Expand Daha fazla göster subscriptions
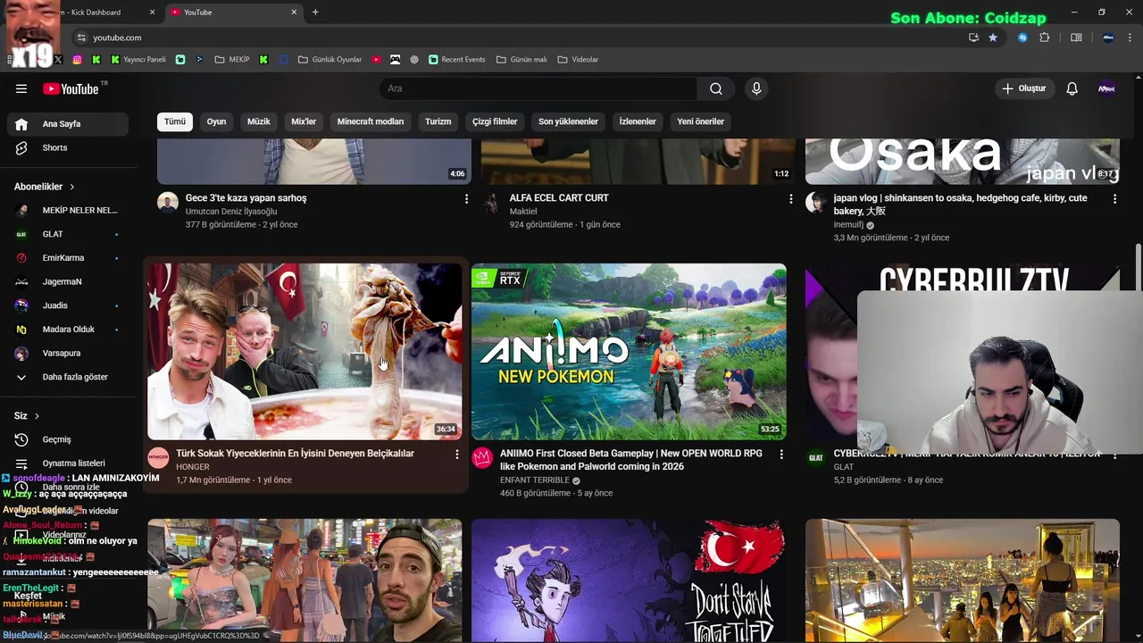 tap(68, 377)
